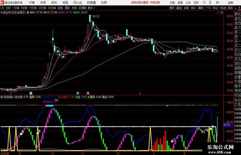Open the 市场 menu

(43, 3)
